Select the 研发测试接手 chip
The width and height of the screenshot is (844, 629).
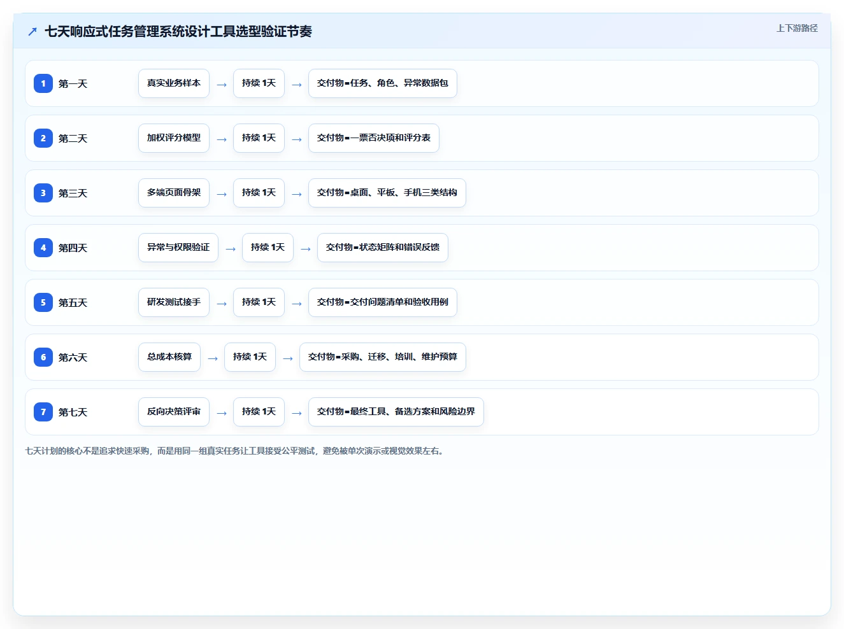[x=174, y=302]
